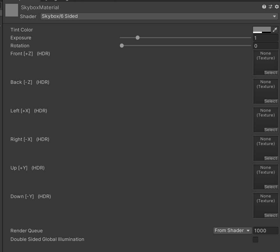The height and width of the screenshot is (252, 280).
Task: Enable Double Sided Global Illumination checkbox
Action: [x=255, y=240]
